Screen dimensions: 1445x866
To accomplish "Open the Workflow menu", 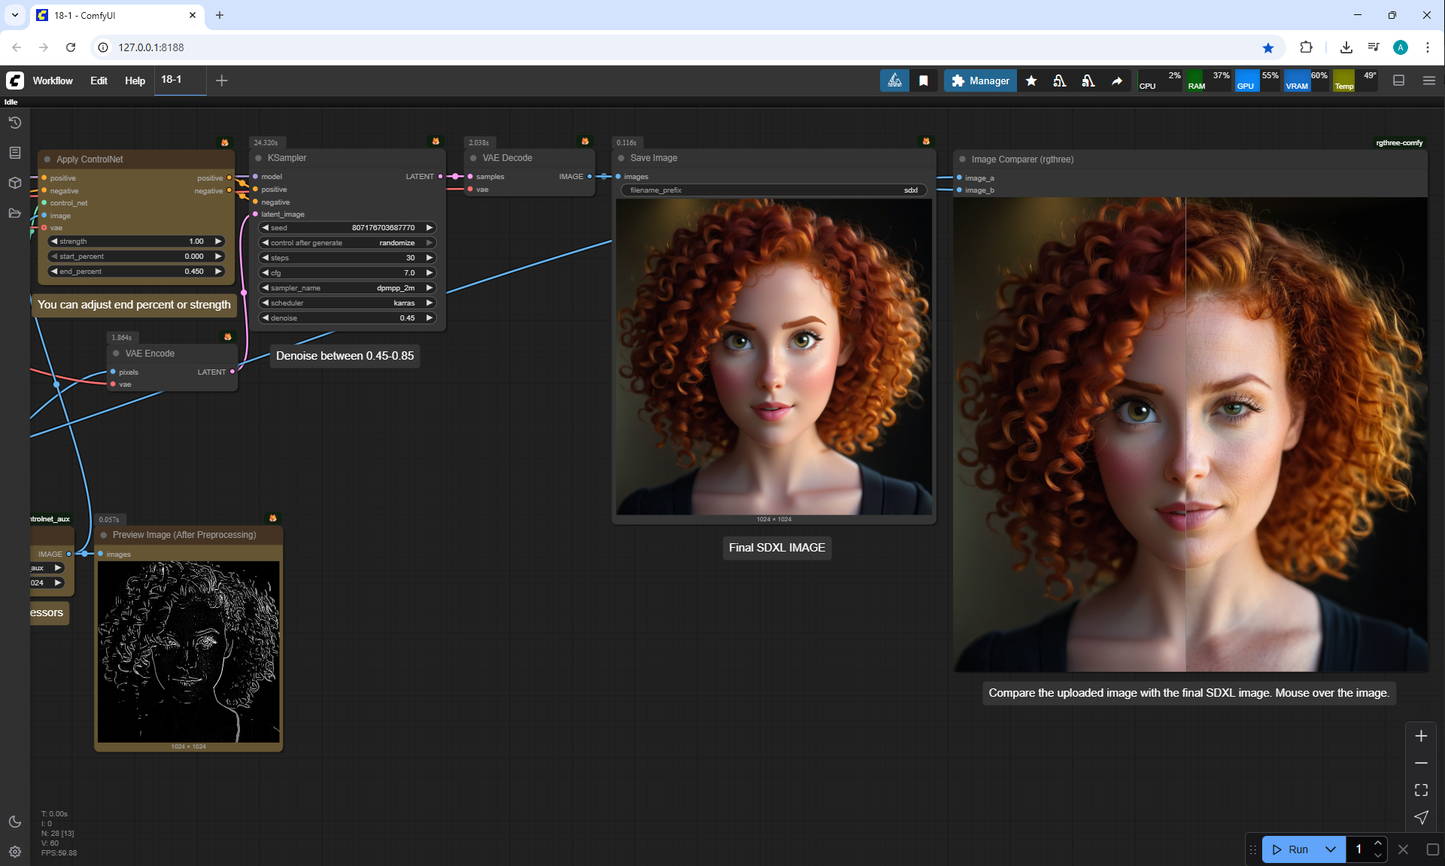I will (53, 81).
